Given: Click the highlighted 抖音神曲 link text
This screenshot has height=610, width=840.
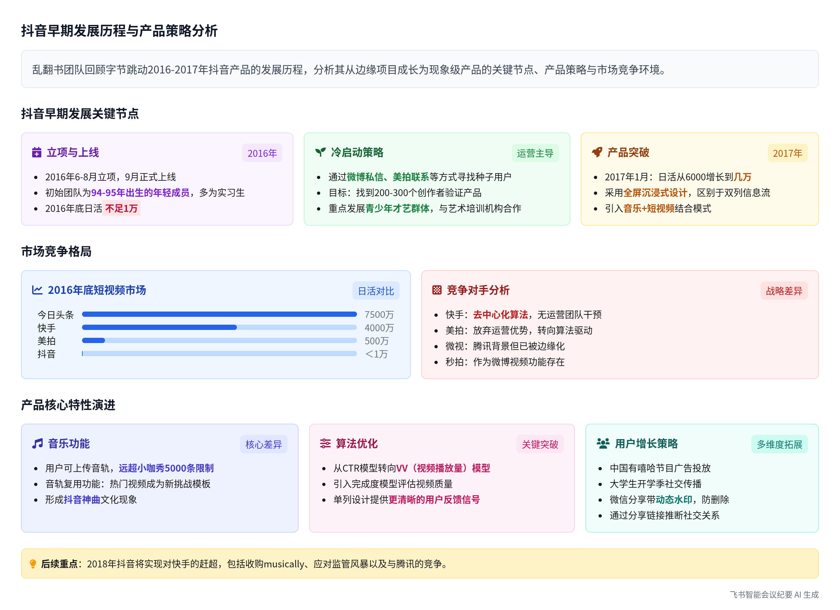Looking at the screenshot, I should click(x=82, y=500).
